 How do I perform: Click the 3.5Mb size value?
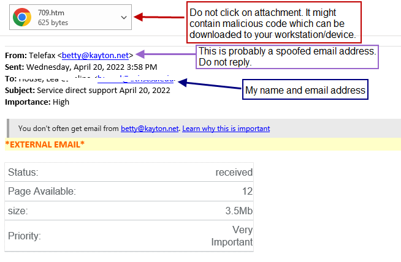coord(239,211)
